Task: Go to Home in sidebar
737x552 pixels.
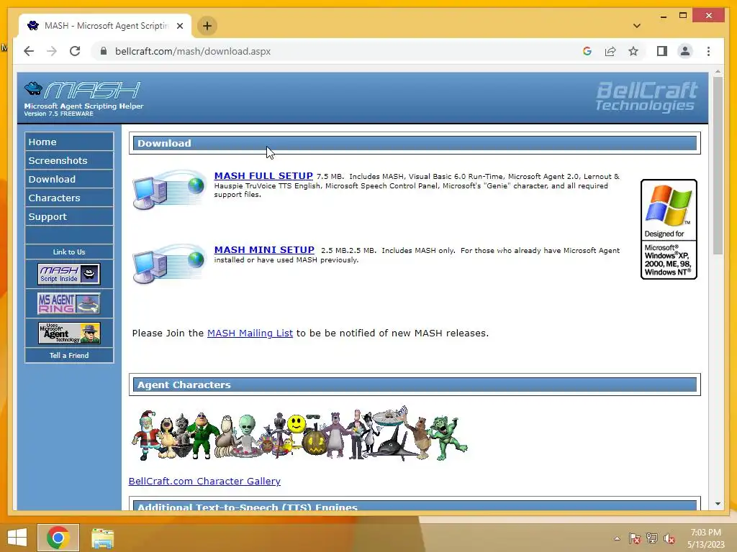Action: pos(69,142)
